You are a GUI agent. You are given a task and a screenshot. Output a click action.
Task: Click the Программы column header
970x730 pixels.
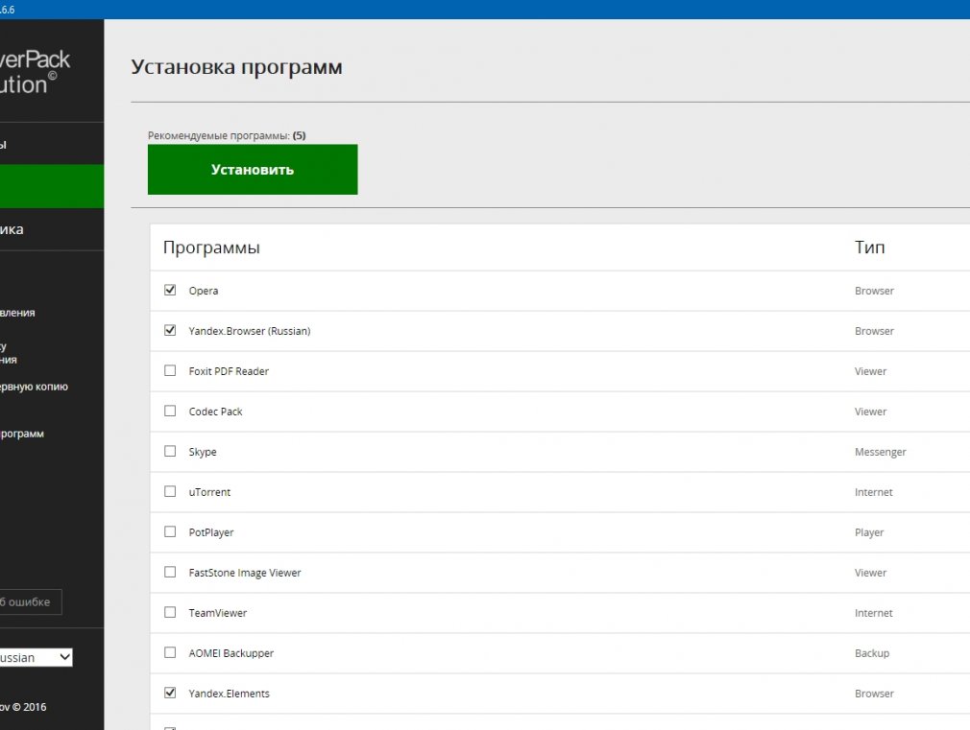pos(211,247)
